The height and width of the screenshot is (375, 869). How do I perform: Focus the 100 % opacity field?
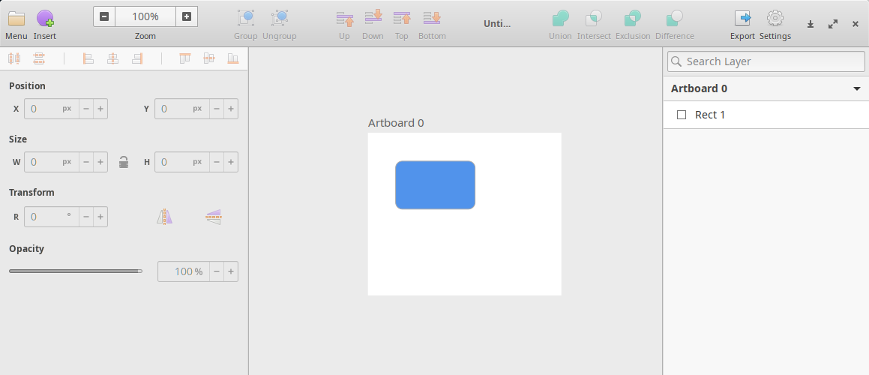click(184, 271)
